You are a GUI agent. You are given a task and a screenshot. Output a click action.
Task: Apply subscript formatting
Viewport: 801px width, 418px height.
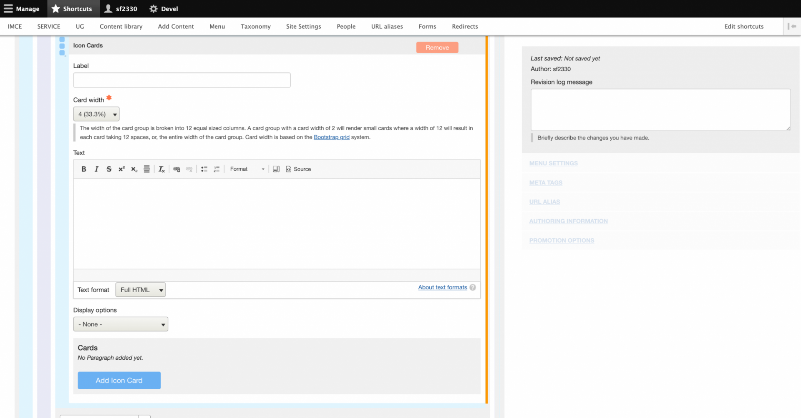pyautogui.click(x=134, y=169)
